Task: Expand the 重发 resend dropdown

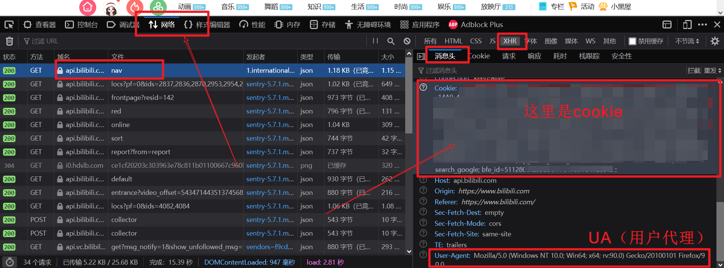Action: click(x=712, y=70)
